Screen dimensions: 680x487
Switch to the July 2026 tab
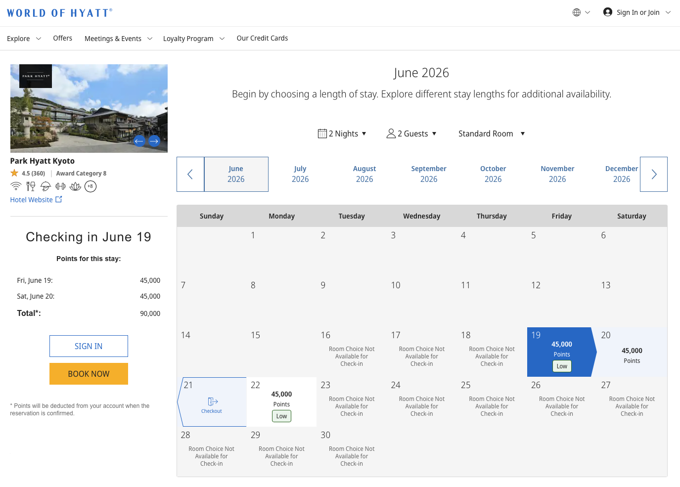point(300,174)
